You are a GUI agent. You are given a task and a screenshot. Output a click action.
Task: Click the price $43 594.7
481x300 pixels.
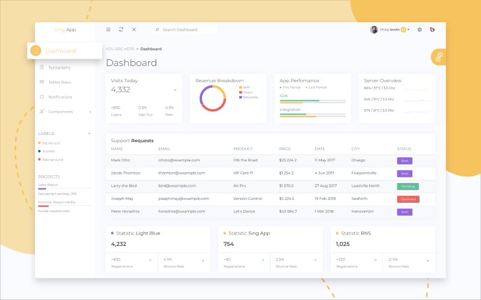[x=288, y=212]
